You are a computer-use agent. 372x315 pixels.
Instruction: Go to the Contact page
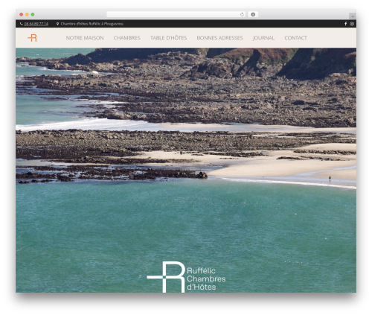295,38
